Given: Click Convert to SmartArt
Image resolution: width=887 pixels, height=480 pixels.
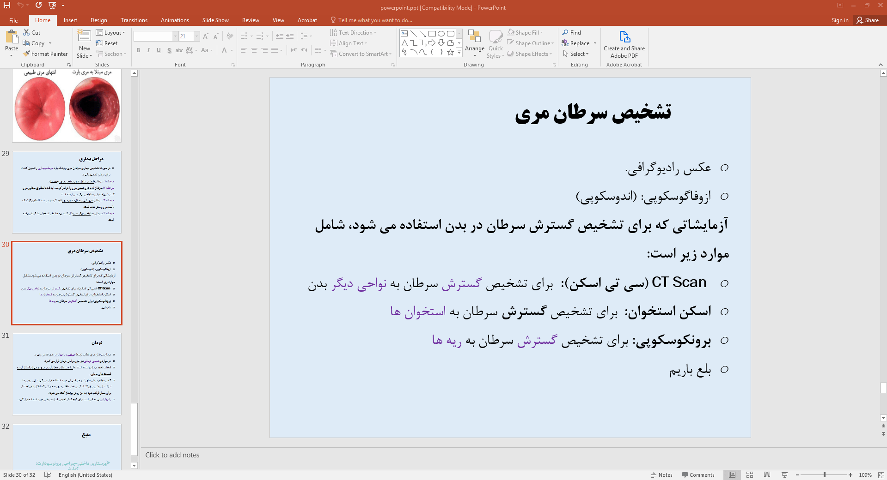Looking at the screenshot, I should (361, 54).
